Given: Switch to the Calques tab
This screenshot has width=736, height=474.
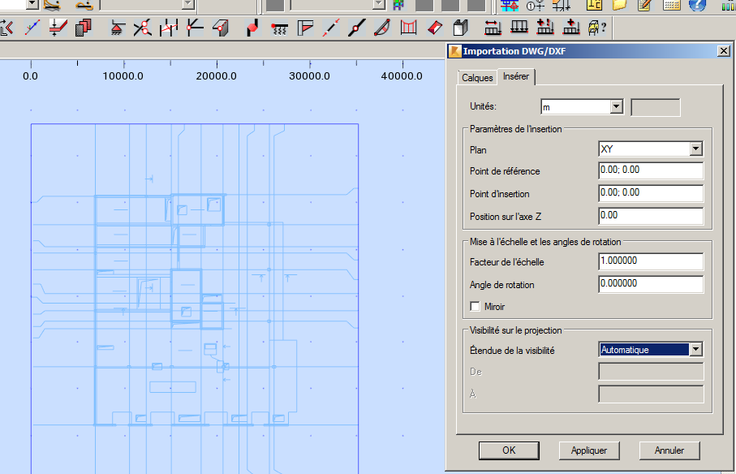Looking at the screenshot, I should [x=477, y=77].
